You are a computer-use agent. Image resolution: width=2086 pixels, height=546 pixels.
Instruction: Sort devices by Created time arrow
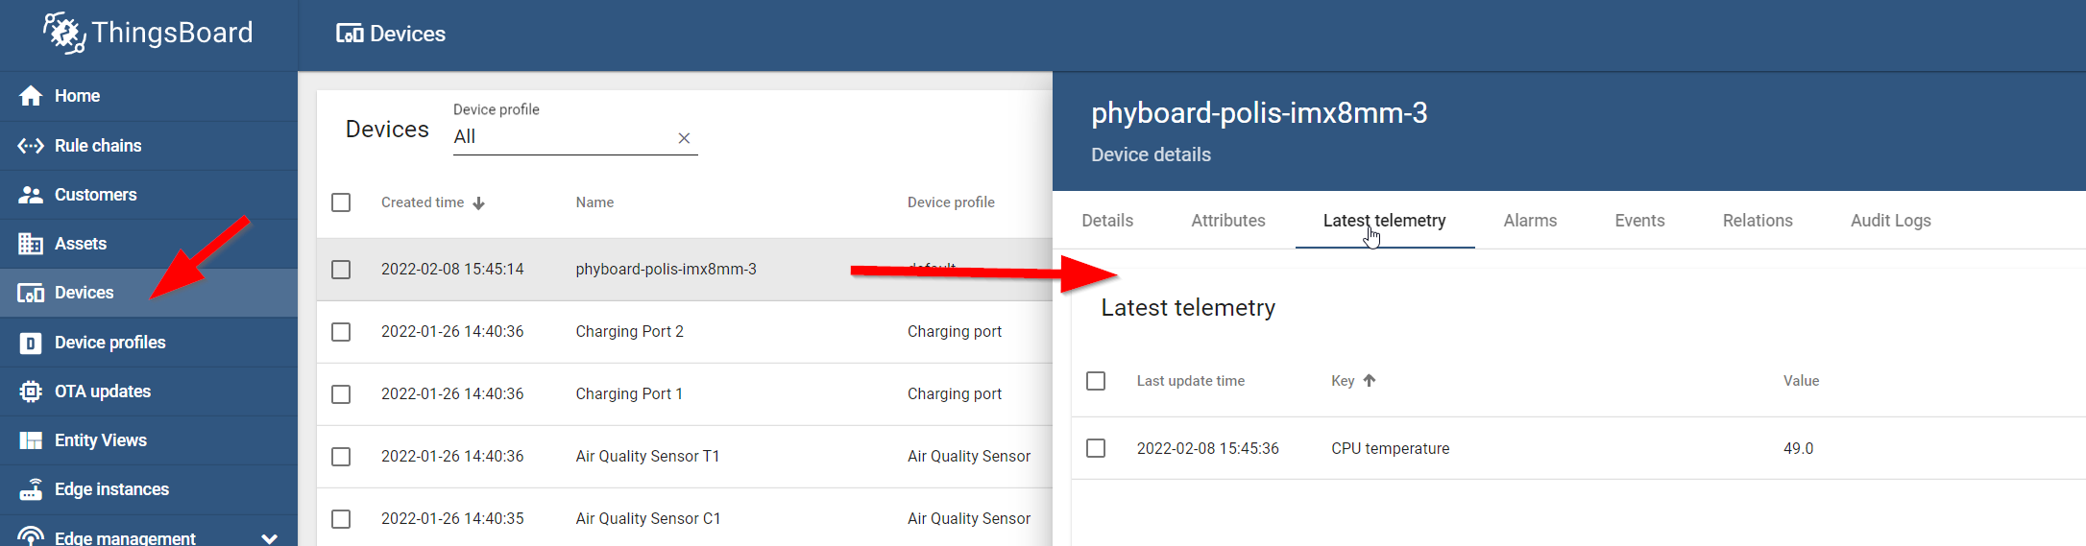point(479,203)
